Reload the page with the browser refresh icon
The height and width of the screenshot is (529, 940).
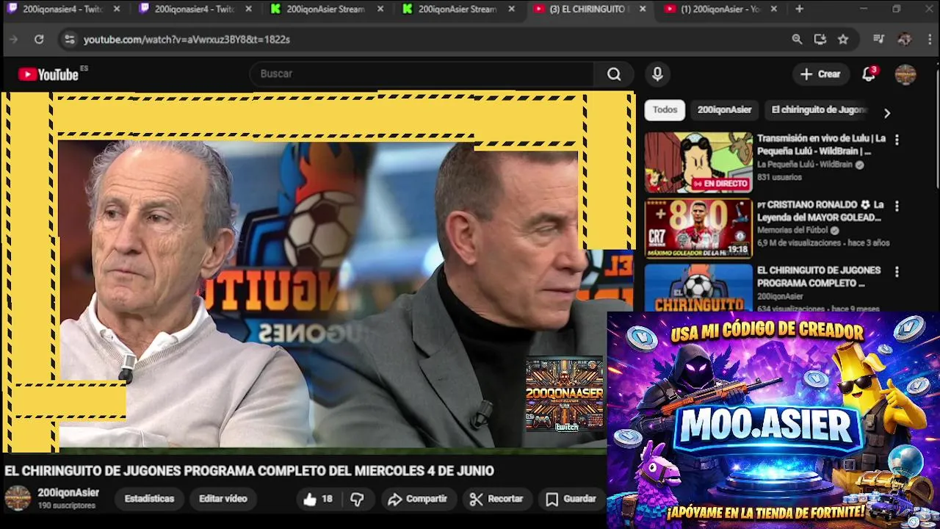click(39, 39)
